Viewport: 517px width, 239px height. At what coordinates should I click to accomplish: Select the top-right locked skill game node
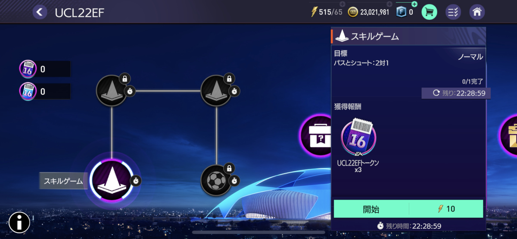pyautogui.click(x=217, y=91)
